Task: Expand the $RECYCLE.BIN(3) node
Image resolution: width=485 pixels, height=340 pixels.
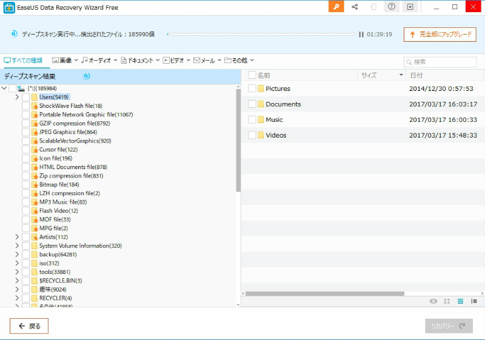Action: (x=17, y=281)
